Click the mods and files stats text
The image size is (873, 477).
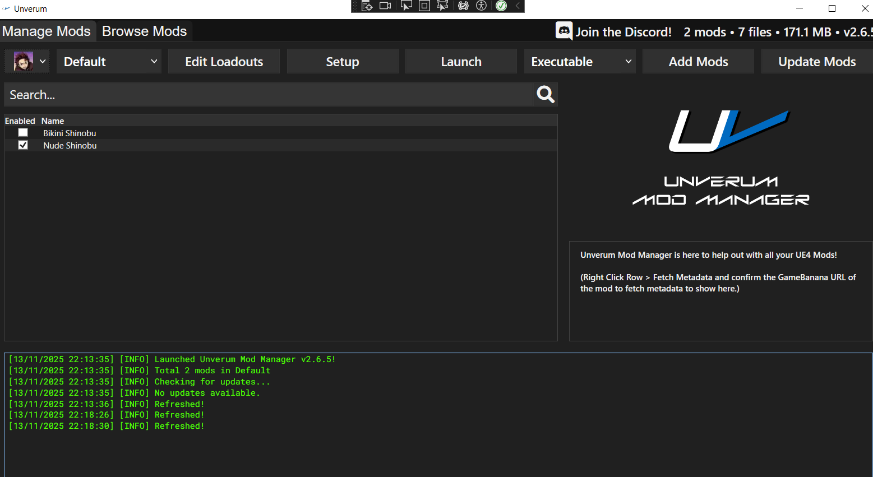[778, 32]
